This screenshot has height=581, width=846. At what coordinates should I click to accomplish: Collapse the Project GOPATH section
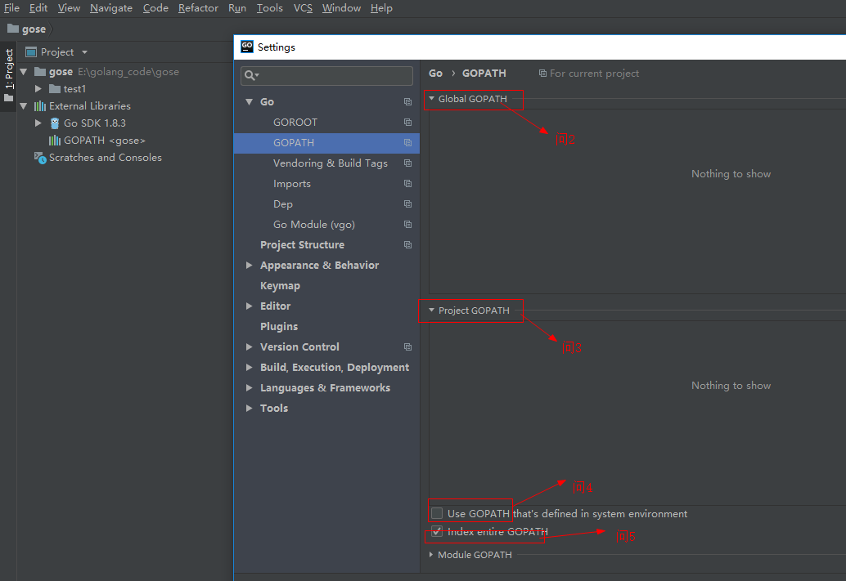tap(432, 311)
